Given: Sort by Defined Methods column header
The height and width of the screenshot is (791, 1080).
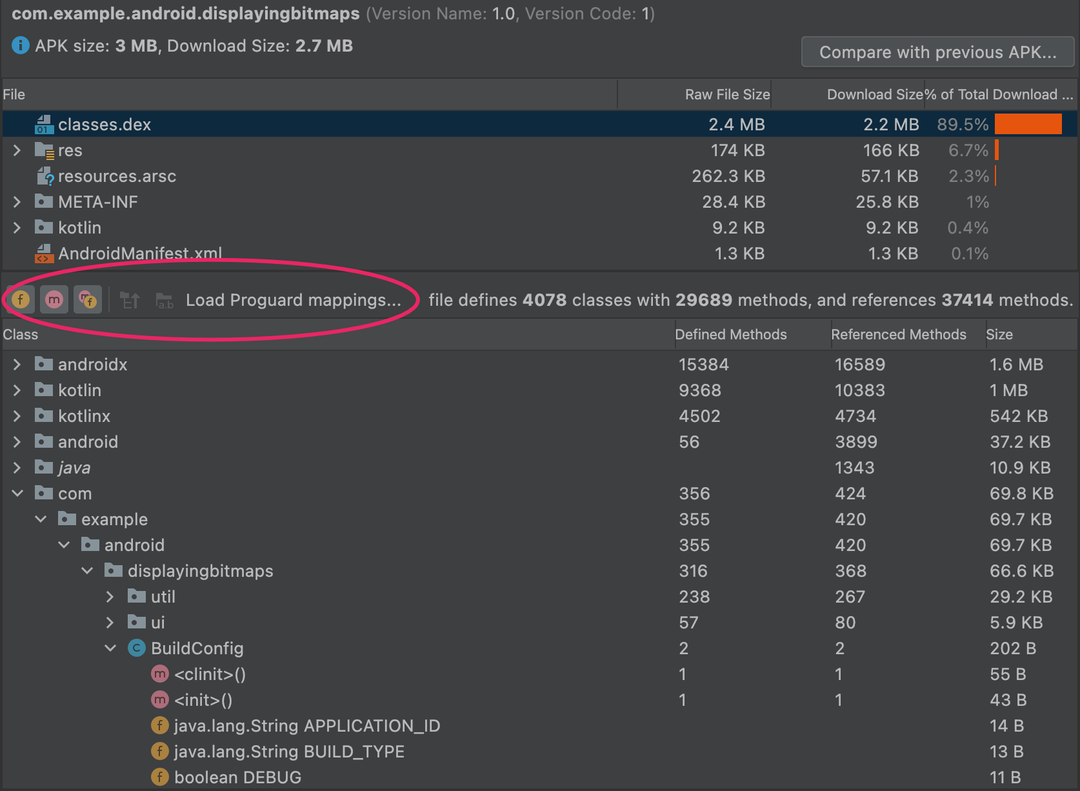Looking at the screenshot, I should pyautogui.click(x=730, y=334).
